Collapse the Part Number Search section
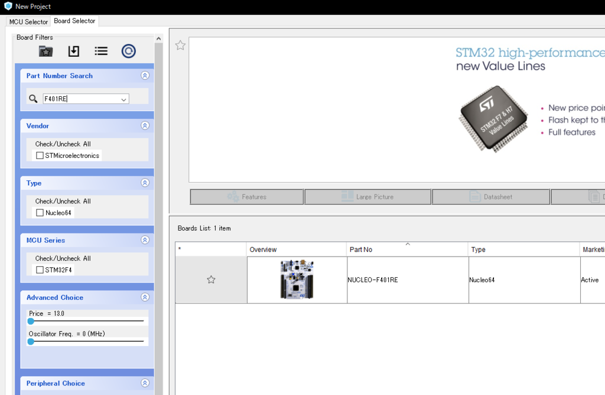Screen dimensions: 605x395 pyautogui.click(x=145, y=75)
